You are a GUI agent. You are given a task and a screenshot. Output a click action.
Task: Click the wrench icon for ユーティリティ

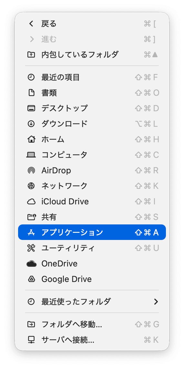point(31,248)
